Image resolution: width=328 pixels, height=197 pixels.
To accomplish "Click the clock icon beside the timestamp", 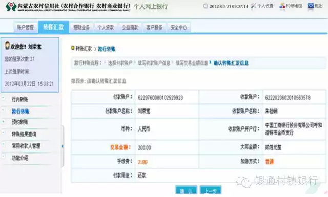I will tap(206, 6).
